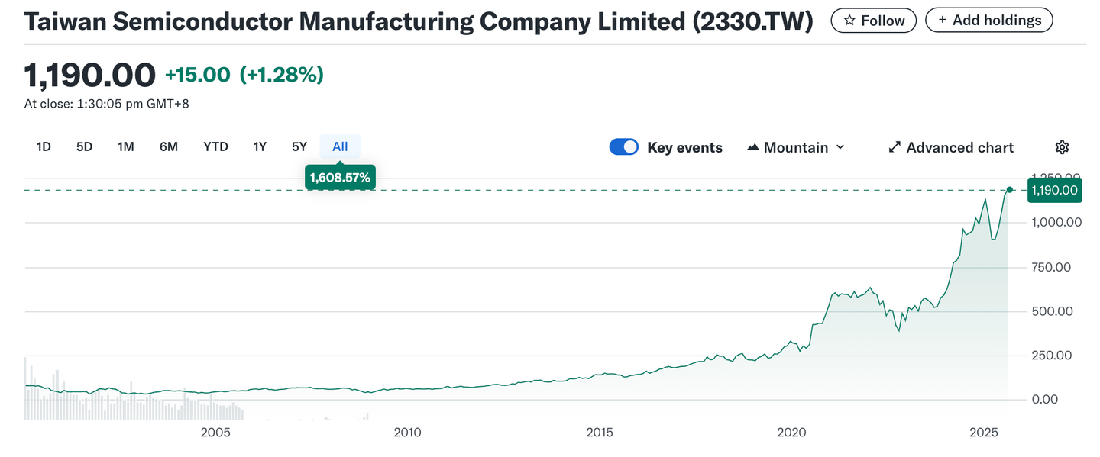Open chart settings gear icon

(x=1062, y=147)
